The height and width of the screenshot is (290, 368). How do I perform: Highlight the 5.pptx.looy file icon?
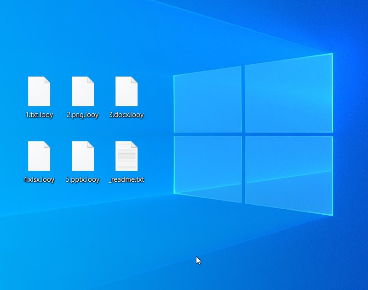[x=83, y=156]
